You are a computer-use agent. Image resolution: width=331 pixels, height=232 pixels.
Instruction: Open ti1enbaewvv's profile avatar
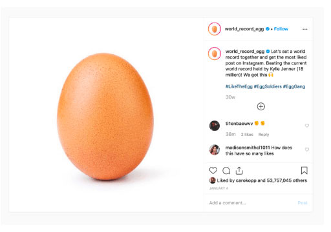215,126
